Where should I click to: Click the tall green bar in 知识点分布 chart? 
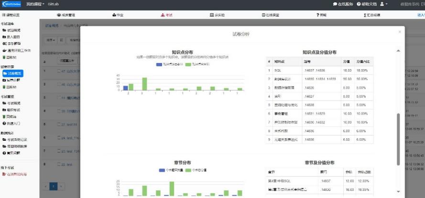[x=144, y=84]
